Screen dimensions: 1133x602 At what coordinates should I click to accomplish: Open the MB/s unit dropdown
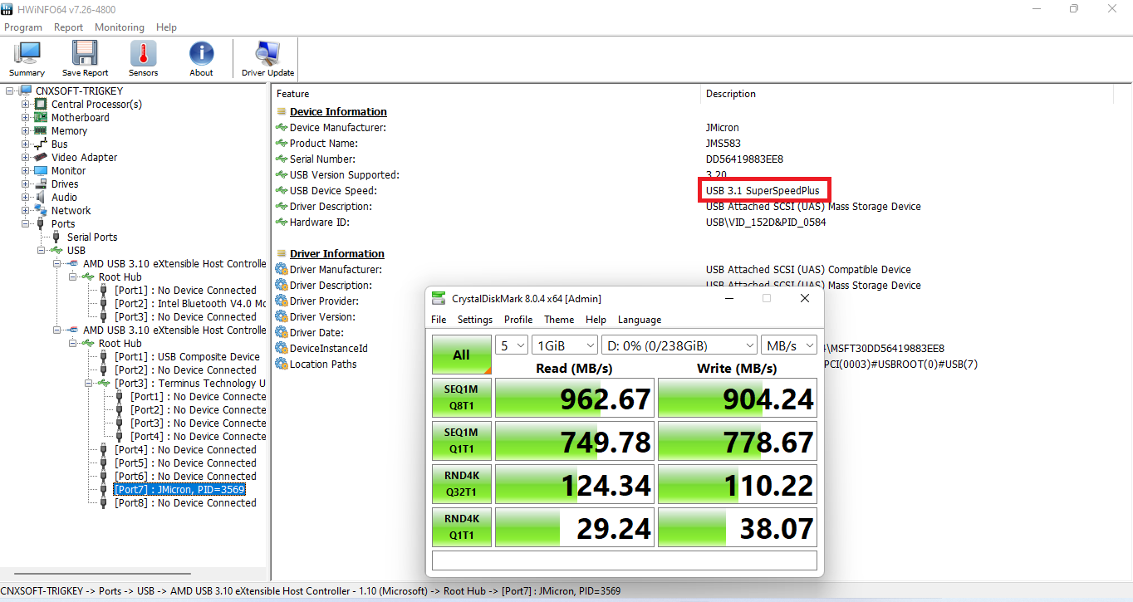point(788,345)
